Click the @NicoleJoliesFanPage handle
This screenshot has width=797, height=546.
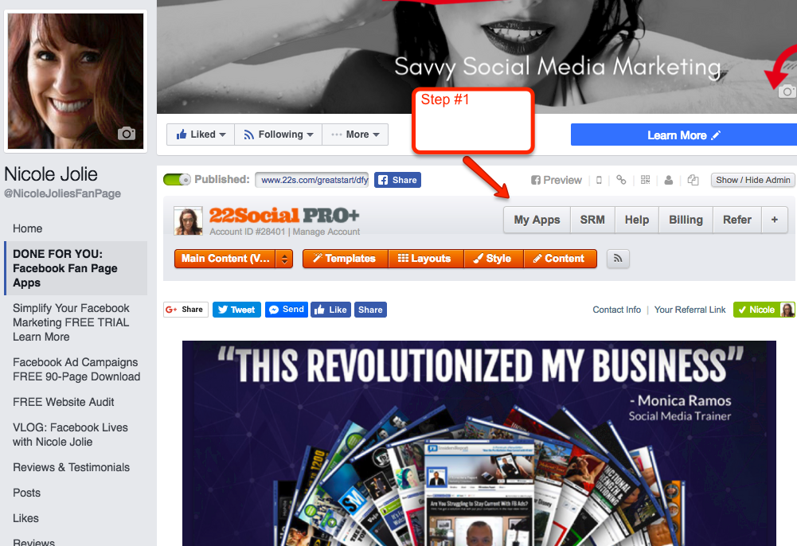(63, 193)
